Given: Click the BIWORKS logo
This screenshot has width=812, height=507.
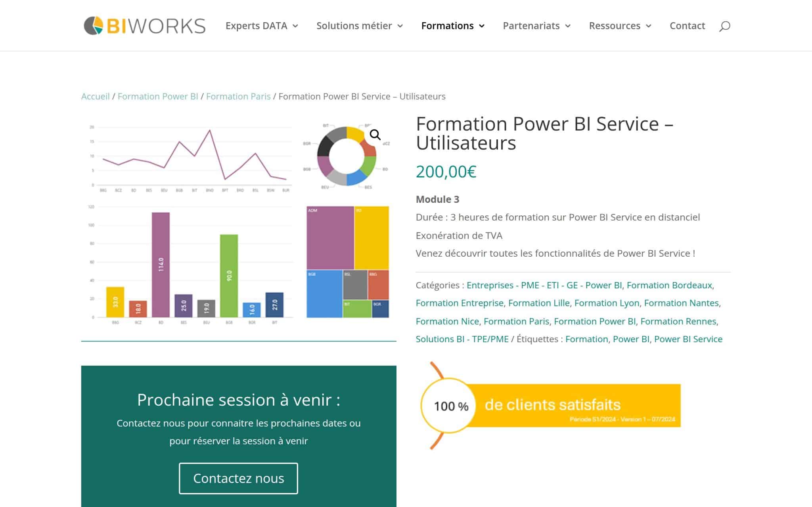Looking at the screenshot, I should (145, 26).
